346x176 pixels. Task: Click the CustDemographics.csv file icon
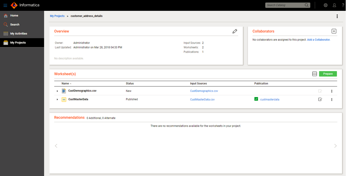click(x=64, y=91)
